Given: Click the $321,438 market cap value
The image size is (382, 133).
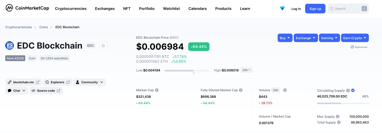Looking at the screenshot, I should point(144,97).
